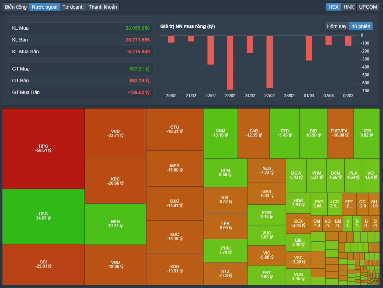Click the 27/02 net-selling chart bar
The image size is (383, 288).
click(x=269, y=62)
